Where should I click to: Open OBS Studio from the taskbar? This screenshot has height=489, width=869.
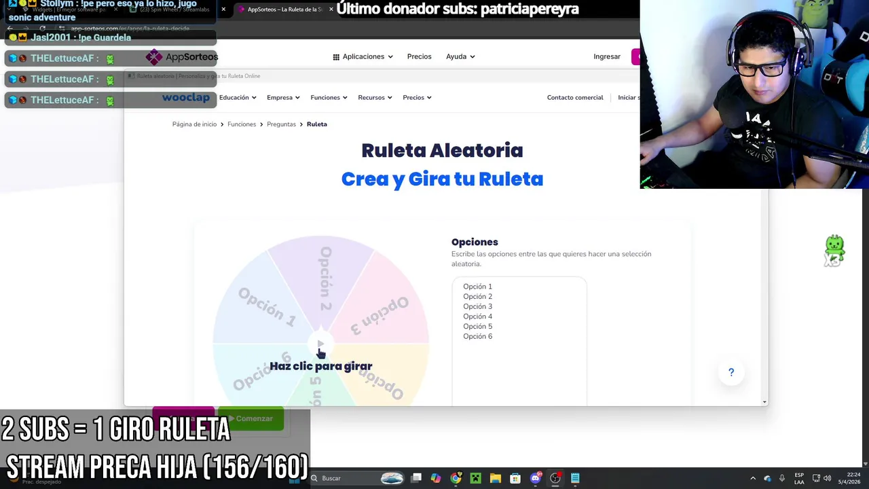(x=555, y=478)
